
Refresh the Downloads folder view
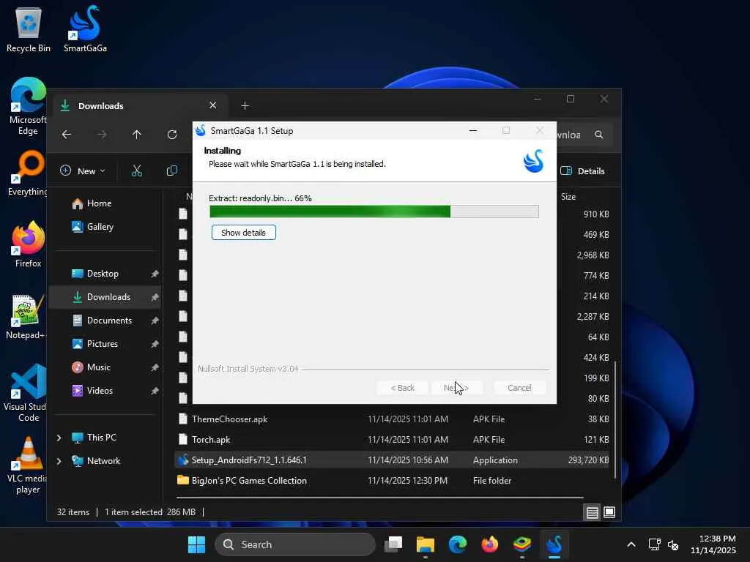tap(172, 135)
